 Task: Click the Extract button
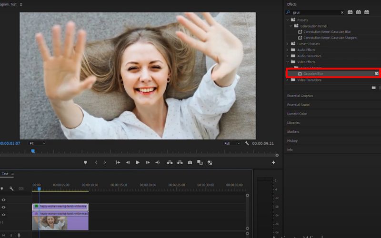(180, 162)
